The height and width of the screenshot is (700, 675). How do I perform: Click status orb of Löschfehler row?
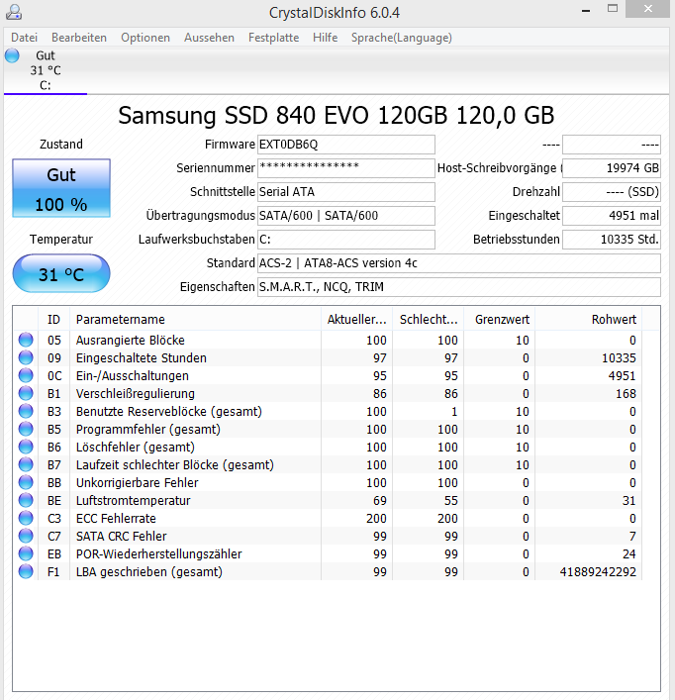26,447
